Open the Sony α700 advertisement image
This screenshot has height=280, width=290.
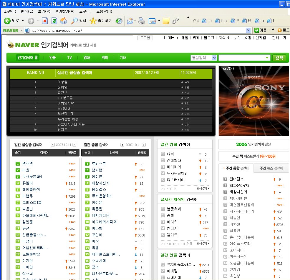253,101
